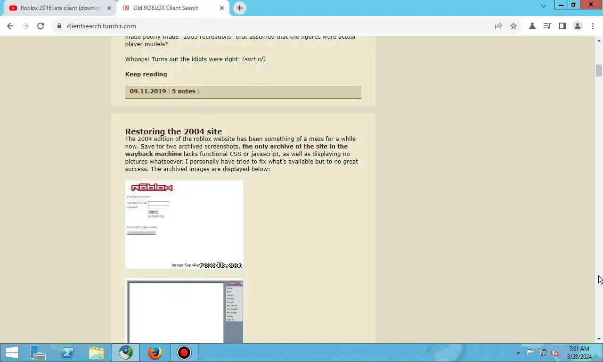Click the scrollbar down arrow

point(599,339)
